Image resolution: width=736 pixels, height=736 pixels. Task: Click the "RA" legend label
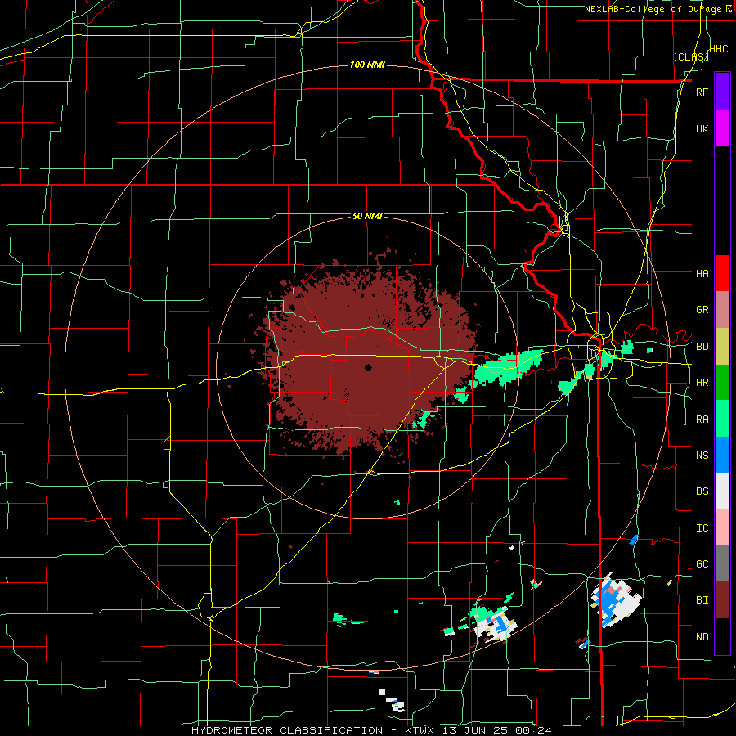702,420
